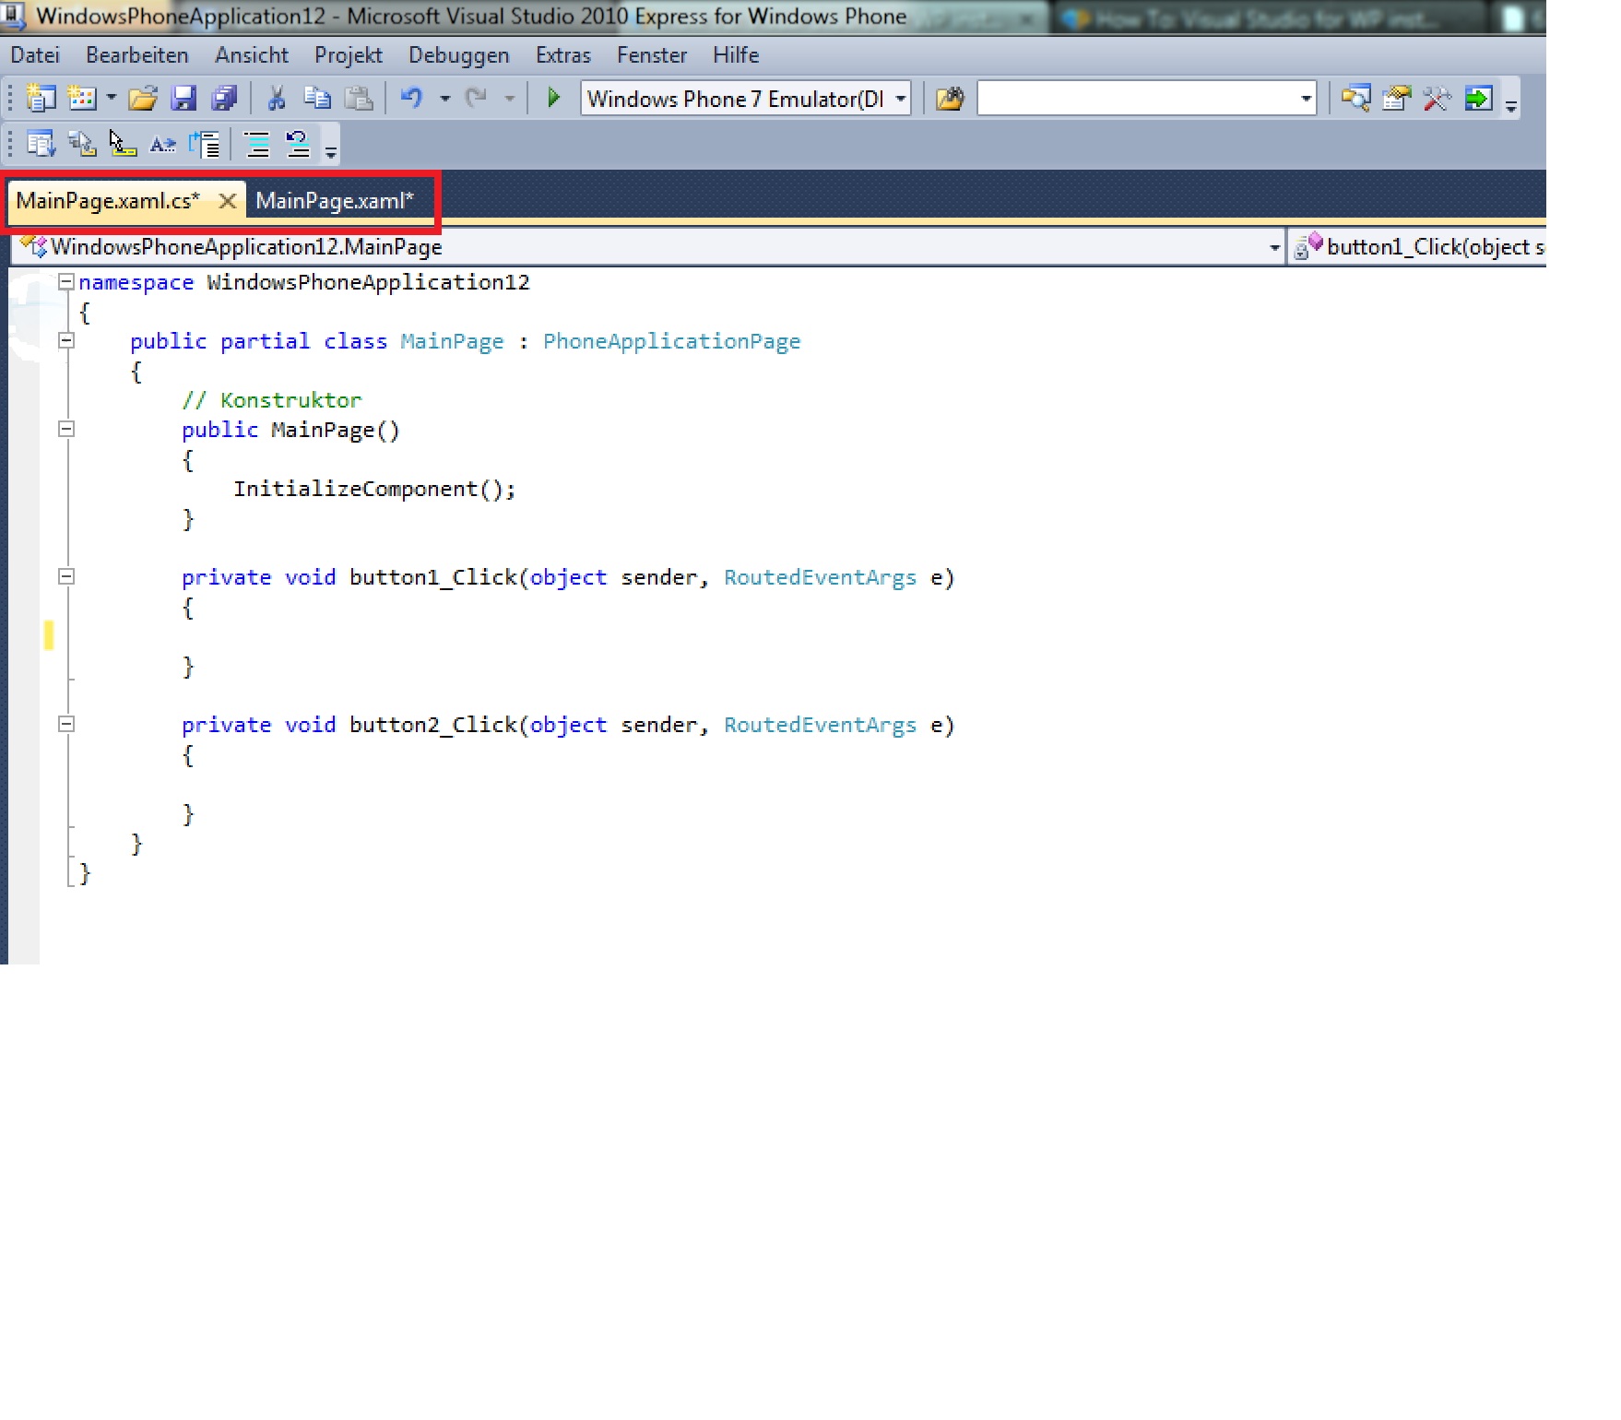
Task: Click the // Konstruktor comment
Action: [271, 400]
